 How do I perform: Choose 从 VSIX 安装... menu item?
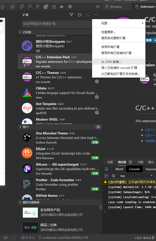(x=119, y=62)
